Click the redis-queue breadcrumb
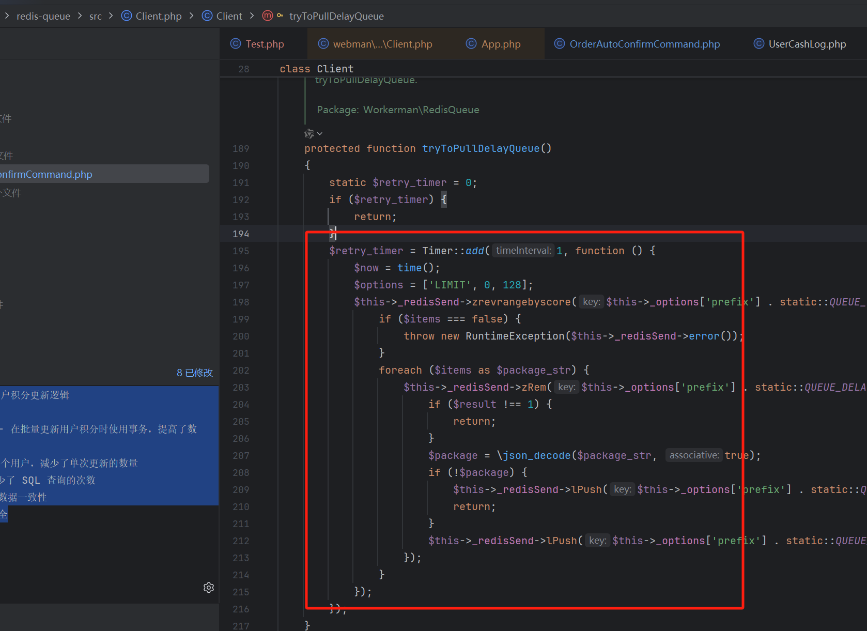The height and width of the screenshot is (631, 867). (x=43, y=16)
